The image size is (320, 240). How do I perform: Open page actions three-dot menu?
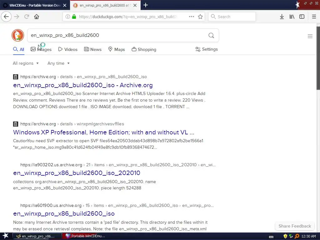(x=192, y=17)
